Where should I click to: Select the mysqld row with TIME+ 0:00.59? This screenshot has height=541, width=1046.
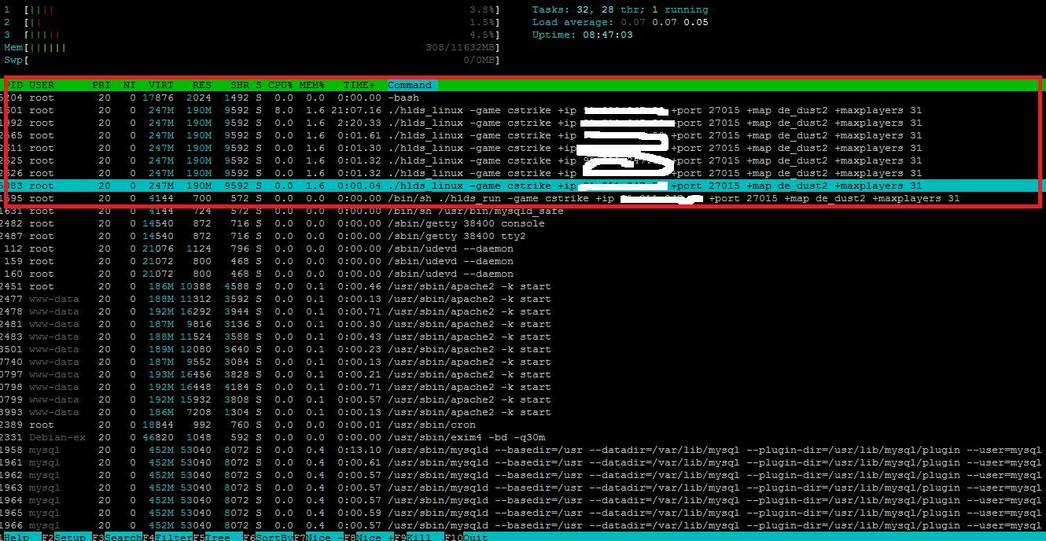(523, 513)
